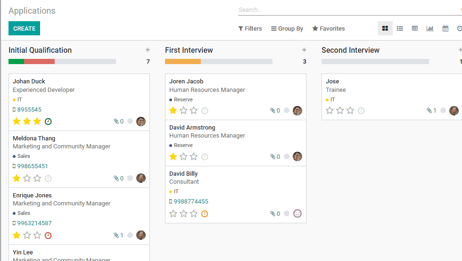Open overdue activity clock on Enrique Jones
Image resolution: width=462 pixels, height=261 pixels.
[48, 236]
